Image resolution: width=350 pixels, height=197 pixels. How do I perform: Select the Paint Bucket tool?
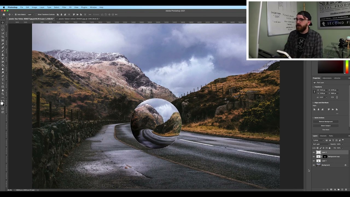coord(3,65)
